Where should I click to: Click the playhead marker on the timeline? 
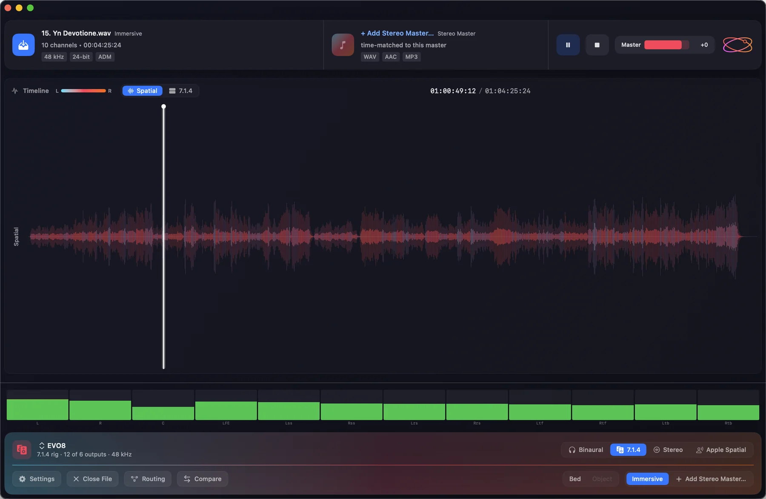(x=163, y=107)
